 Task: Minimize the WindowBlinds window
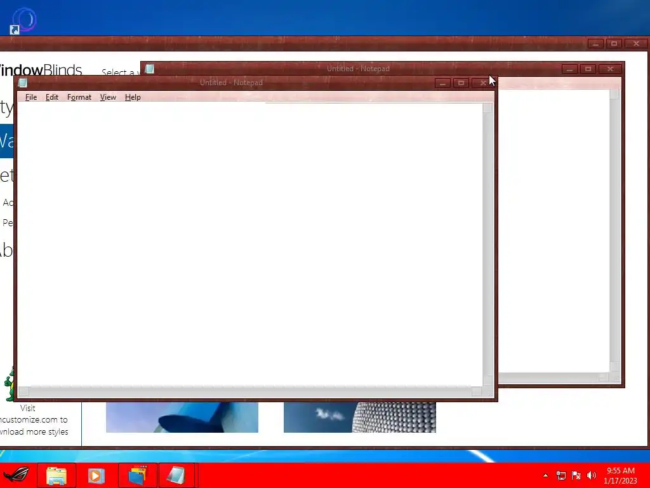(595, 44)
